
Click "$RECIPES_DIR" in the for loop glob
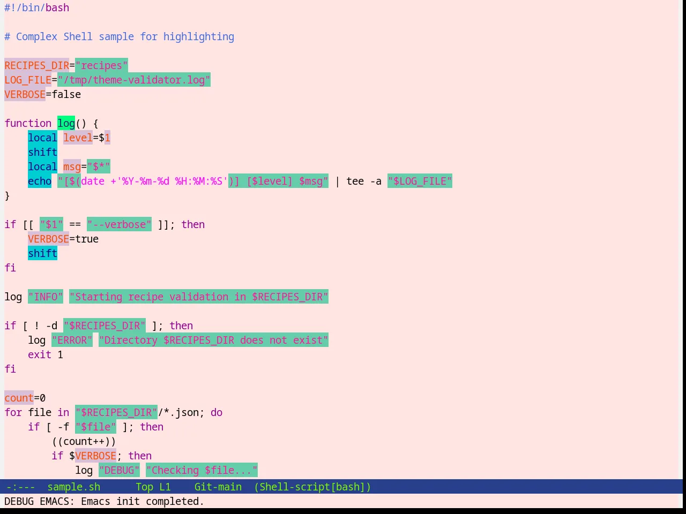tap(116, 412)
